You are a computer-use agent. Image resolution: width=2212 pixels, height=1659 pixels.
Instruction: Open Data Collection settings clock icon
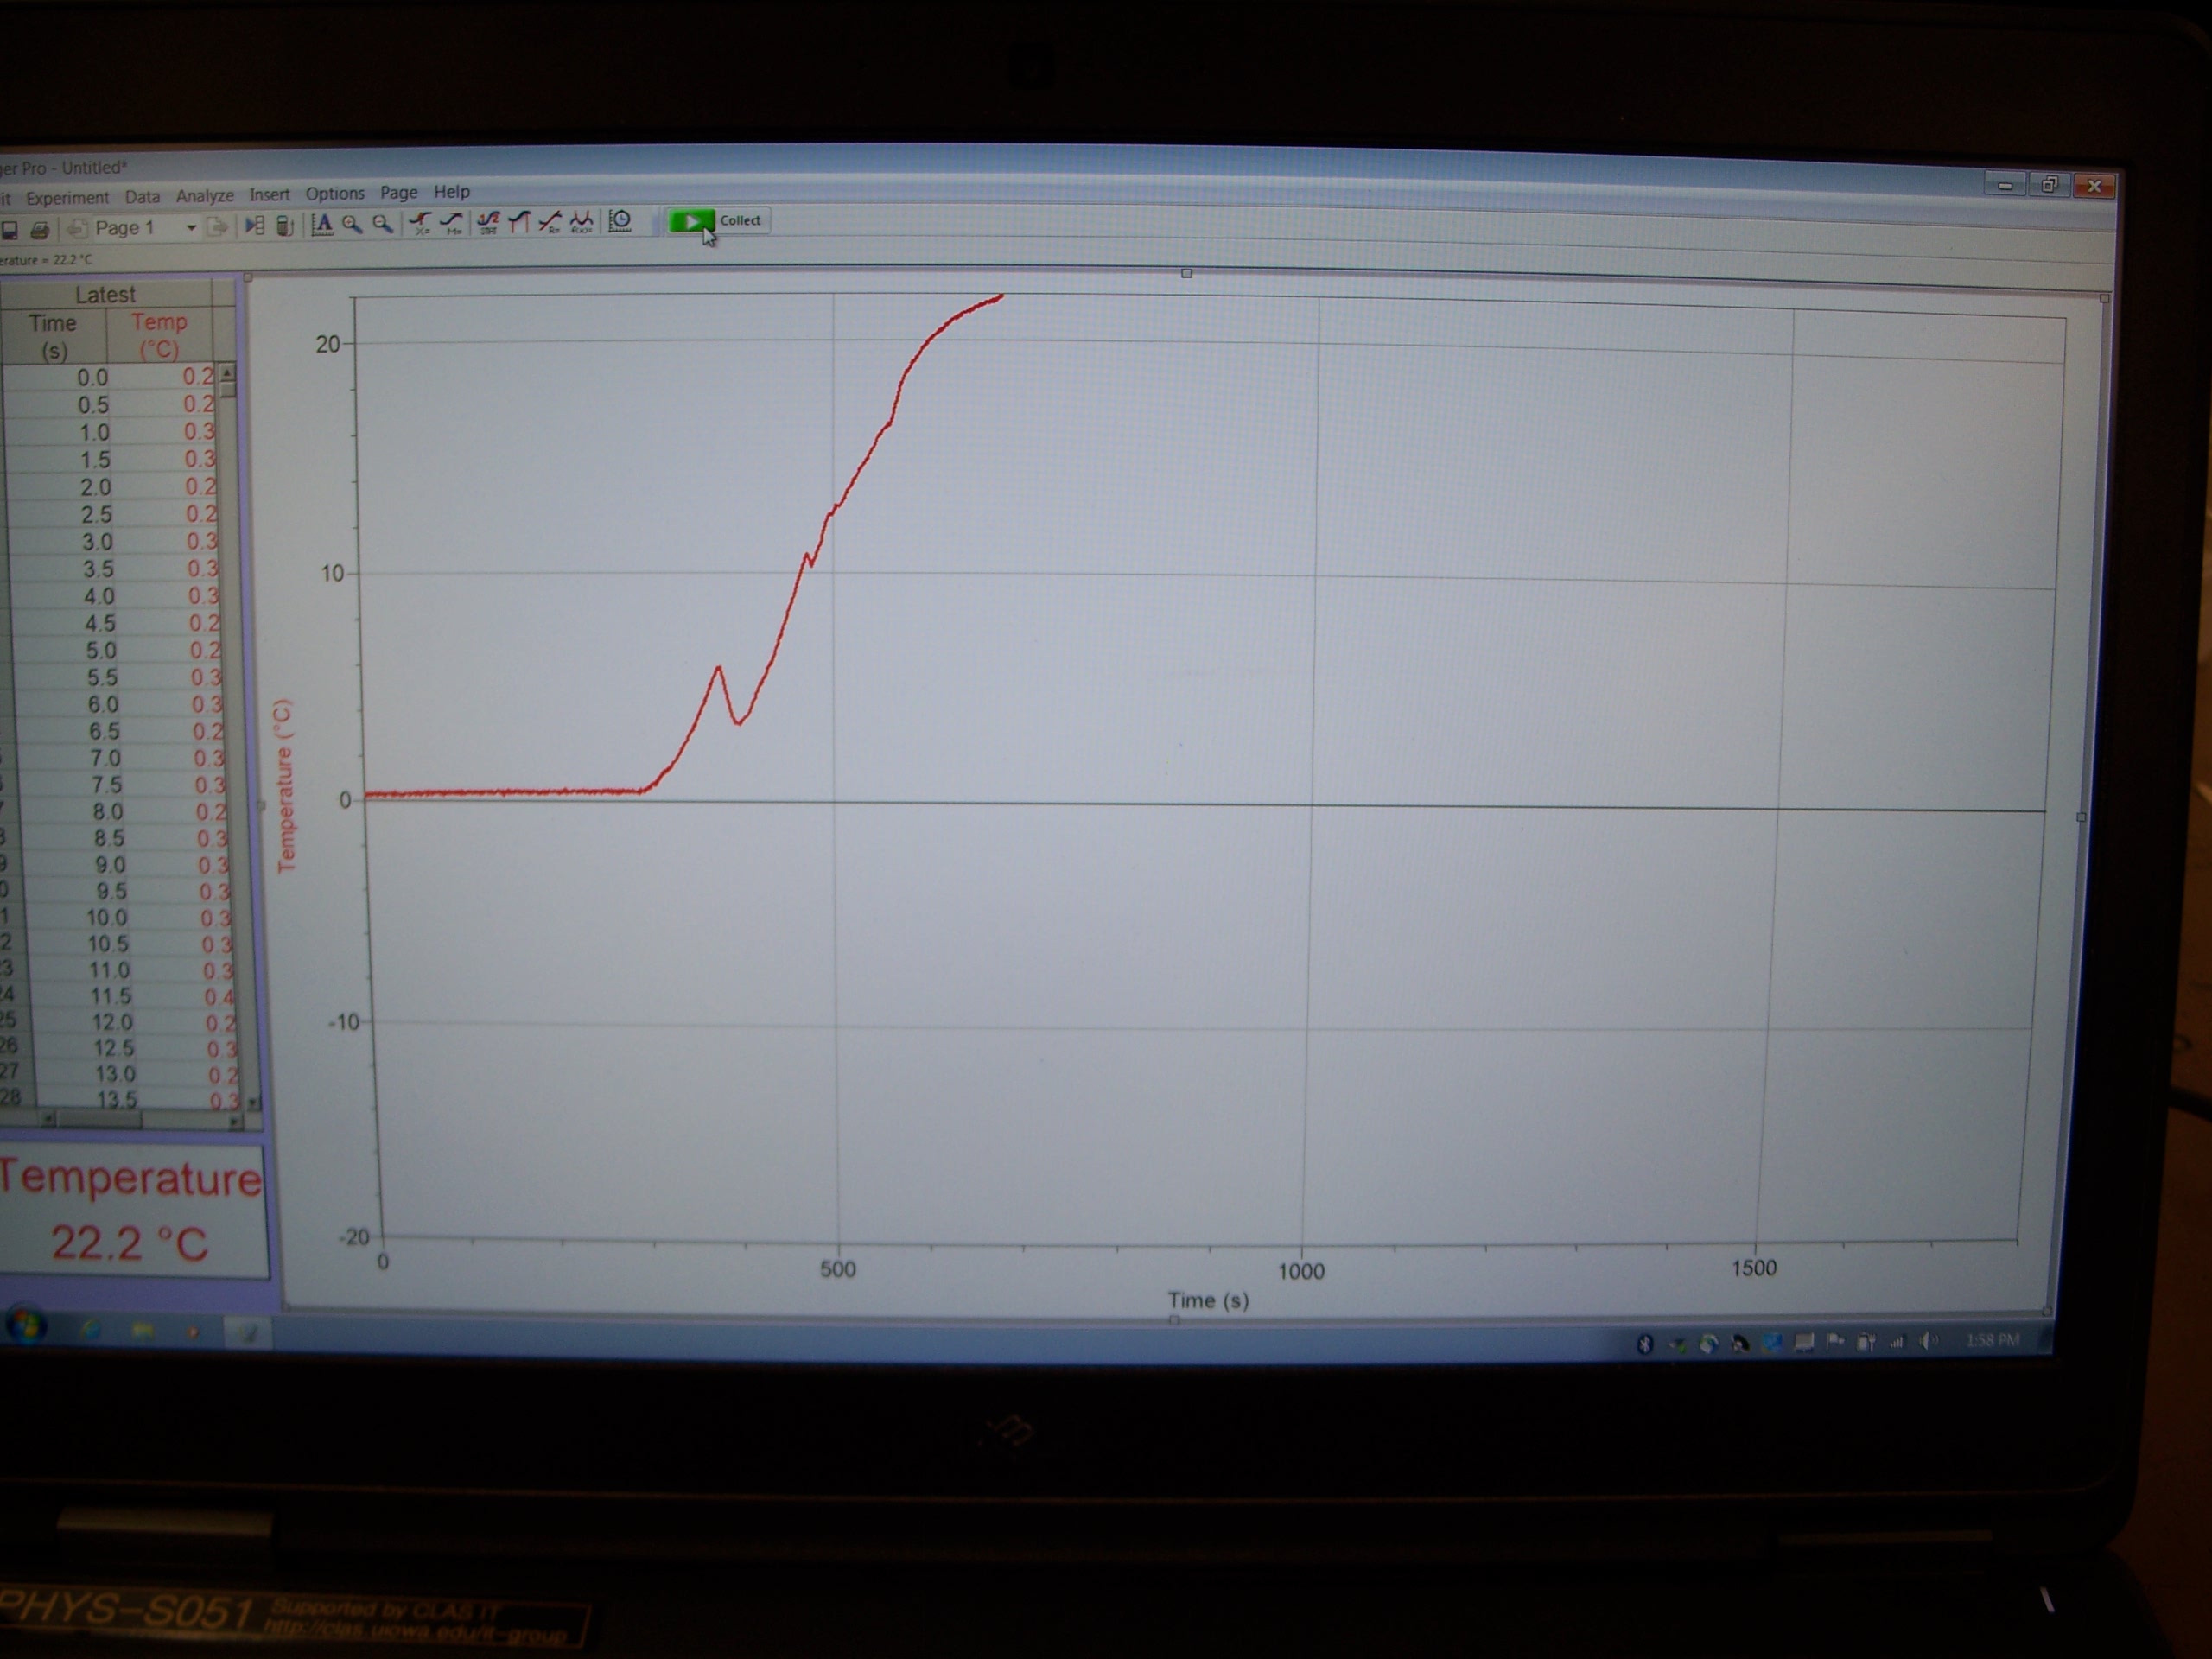(x=621, y=221)
